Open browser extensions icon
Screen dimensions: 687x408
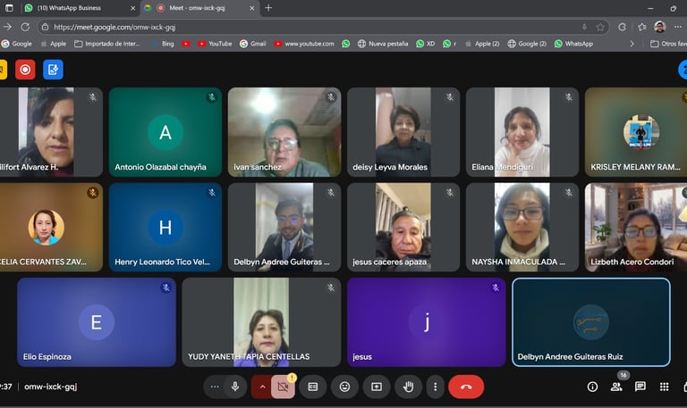622,27
